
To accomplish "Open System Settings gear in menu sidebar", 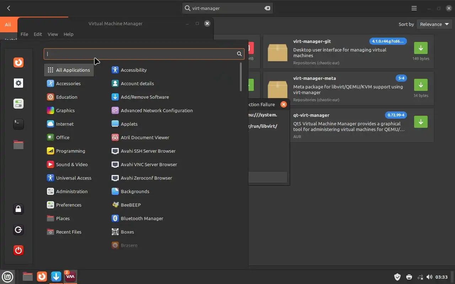I will [18, 83].
